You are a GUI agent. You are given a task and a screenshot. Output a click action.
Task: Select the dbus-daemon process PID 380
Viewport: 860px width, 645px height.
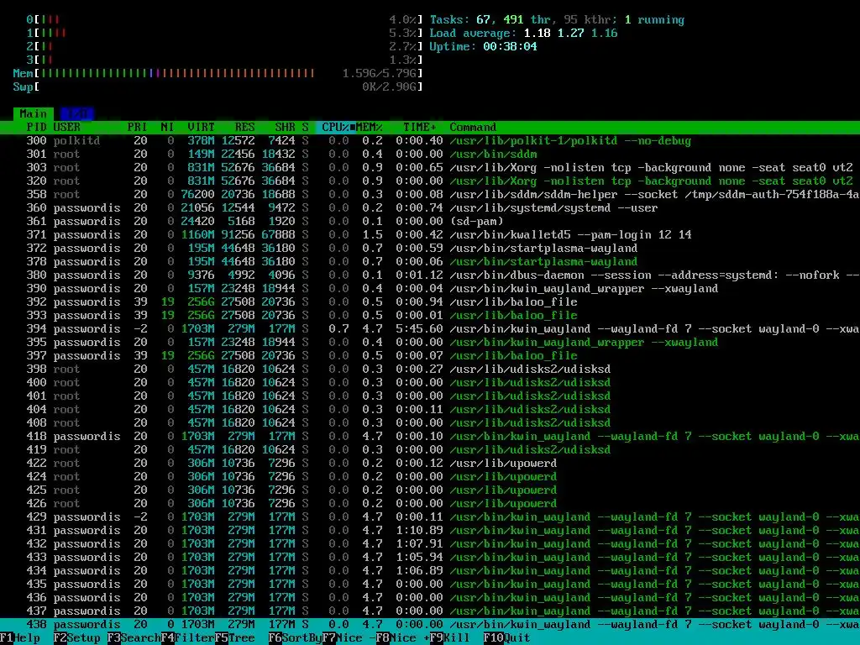coord(430,275)
